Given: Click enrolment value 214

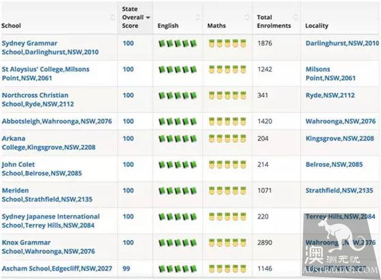Looking at the screenshot, I should tap(263, 165).
